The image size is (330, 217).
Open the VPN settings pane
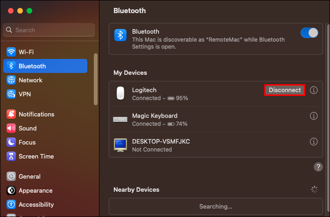point(25,94)
